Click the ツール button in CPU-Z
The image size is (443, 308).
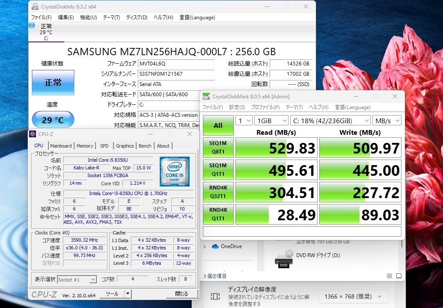tap(112, 294)
